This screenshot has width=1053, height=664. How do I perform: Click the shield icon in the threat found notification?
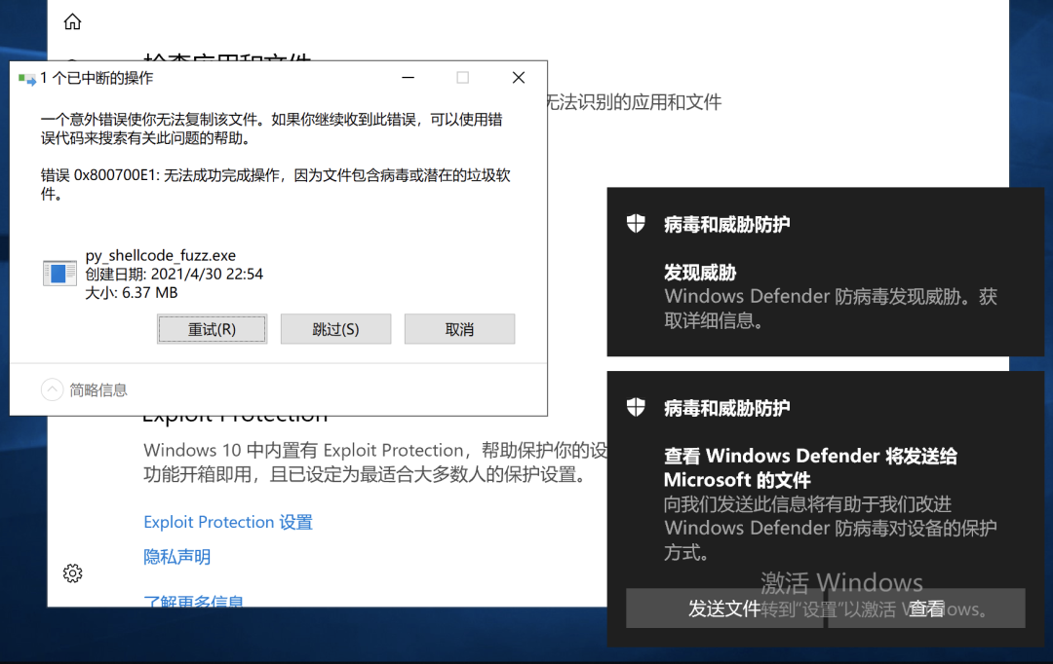(636, 223)
